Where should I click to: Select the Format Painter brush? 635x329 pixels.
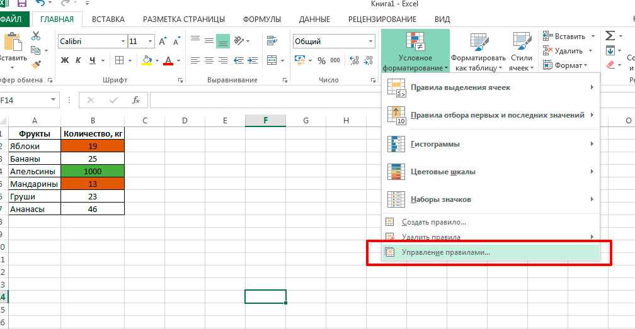coord(36,65)
